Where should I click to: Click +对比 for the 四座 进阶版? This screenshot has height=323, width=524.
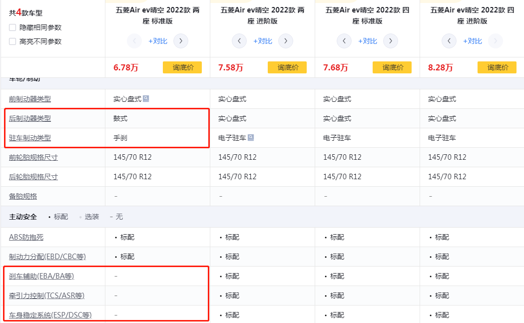click(473, 41)
